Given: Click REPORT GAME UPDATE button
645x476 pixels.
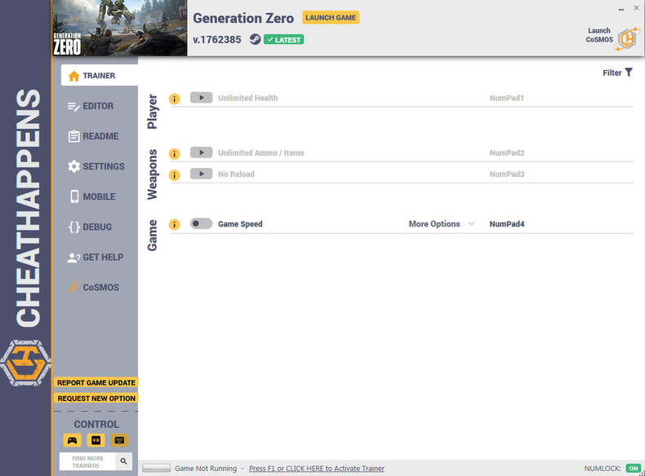Looking at the screenshot, I should pyautogui.click(x=96, y=382).
